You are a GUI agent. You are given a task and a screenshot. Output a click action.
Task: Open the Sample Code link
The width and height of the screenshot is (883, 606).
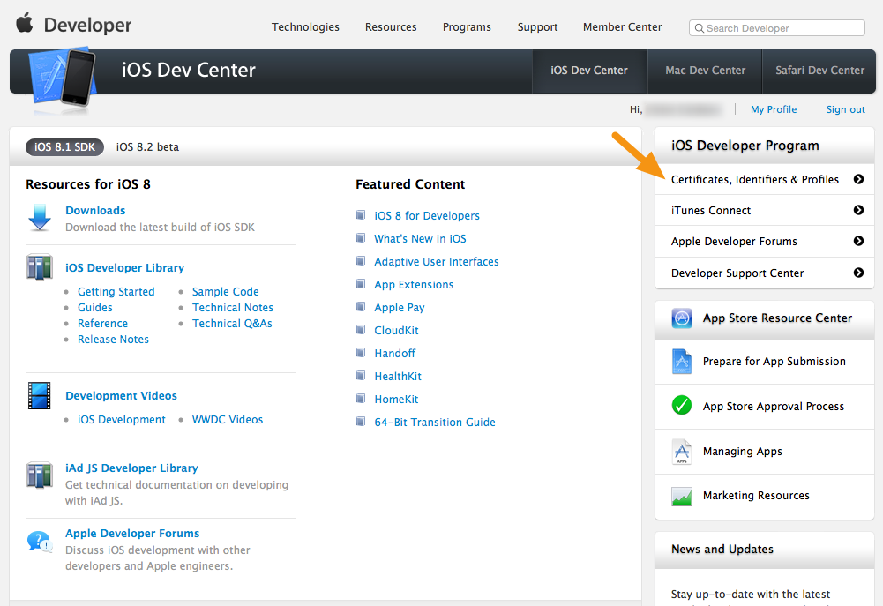point(225,292)
